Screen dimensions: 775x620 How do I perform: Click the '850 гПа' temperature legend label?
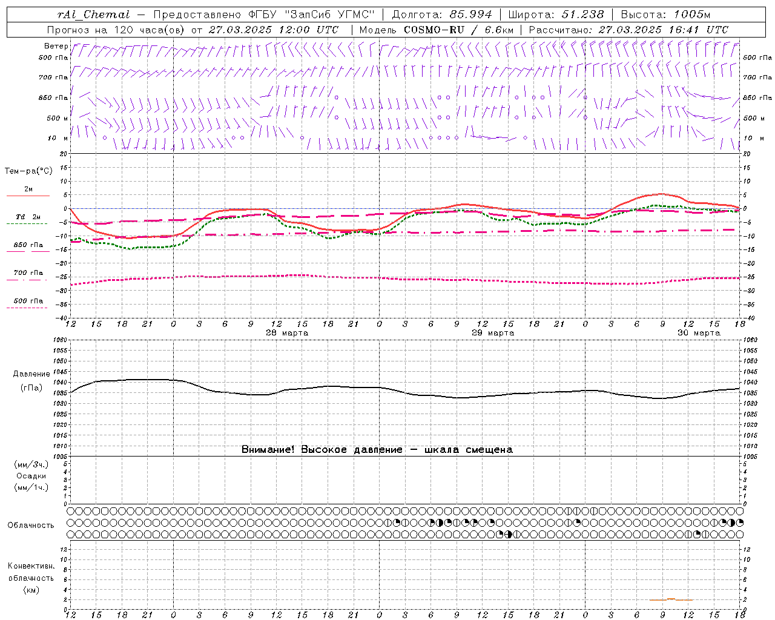tap(28, 245)
